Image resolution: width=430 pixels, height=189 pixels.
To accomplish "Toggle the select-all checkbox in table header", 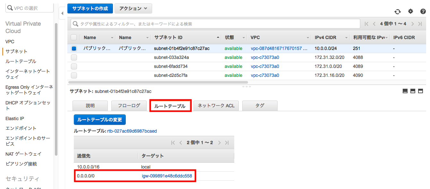I will [74, 37].
